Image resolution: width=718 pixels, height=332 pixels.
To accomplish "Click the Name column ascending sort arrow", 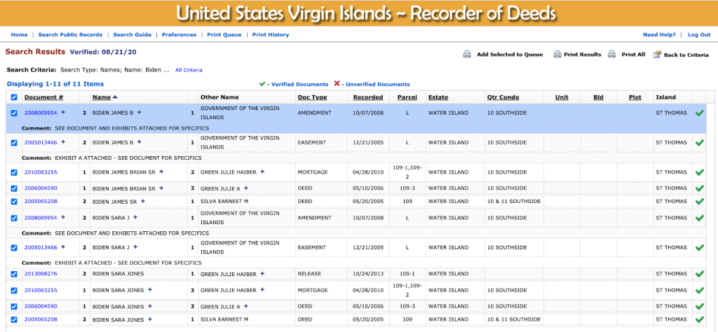I will coord(115,97).
